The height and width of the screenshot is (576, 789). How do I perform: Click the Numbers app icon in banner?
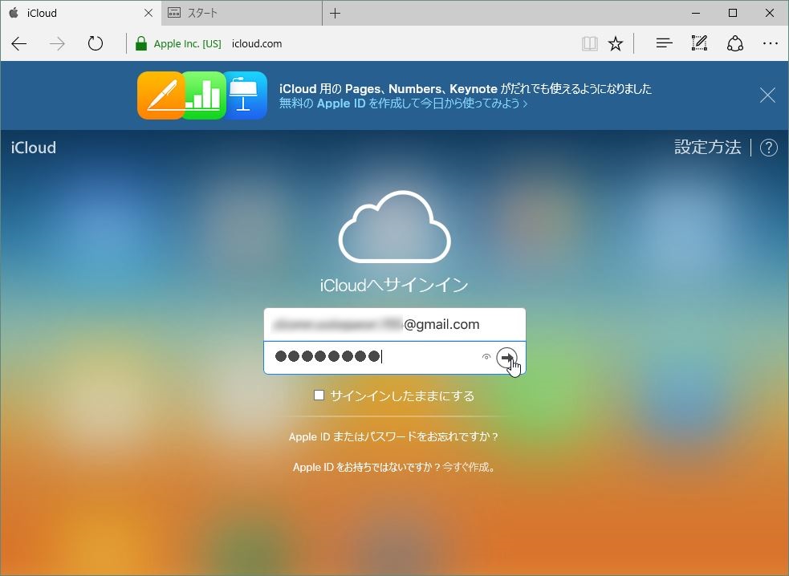tap(204, 95)
